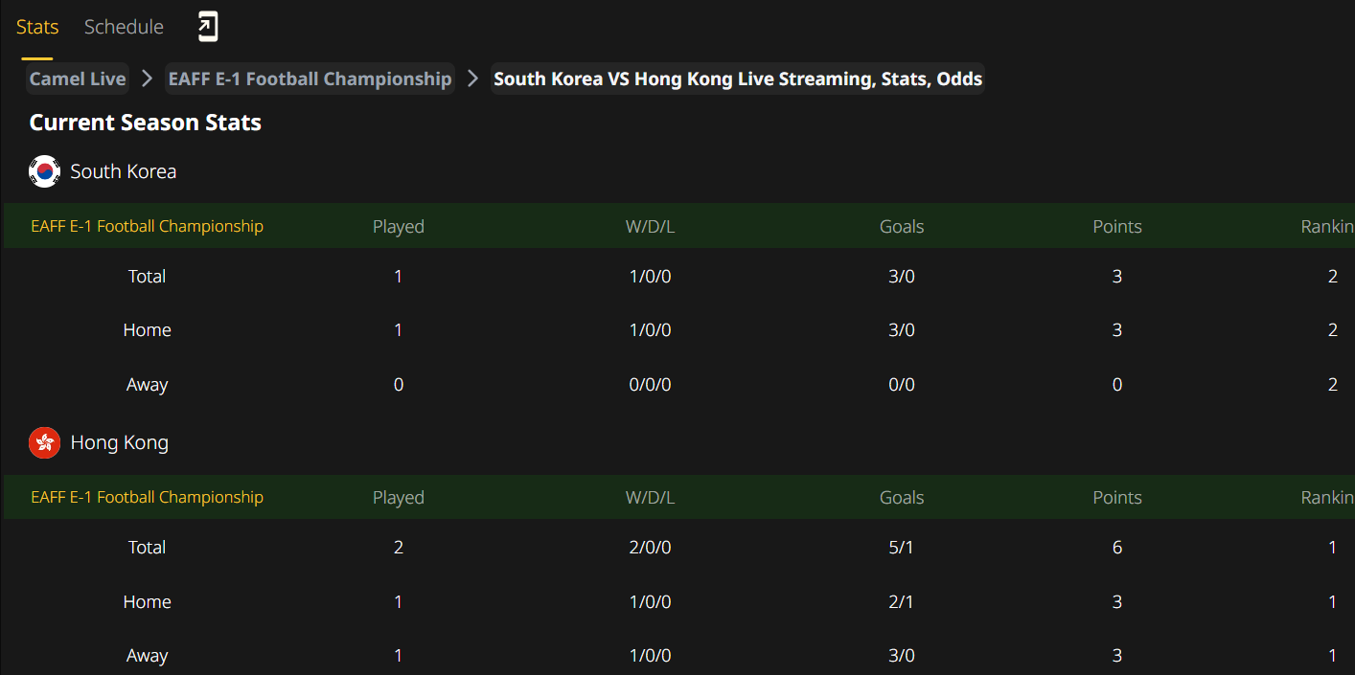Click the South Korea team name
1355x675 pixels.
click(124, 171)
